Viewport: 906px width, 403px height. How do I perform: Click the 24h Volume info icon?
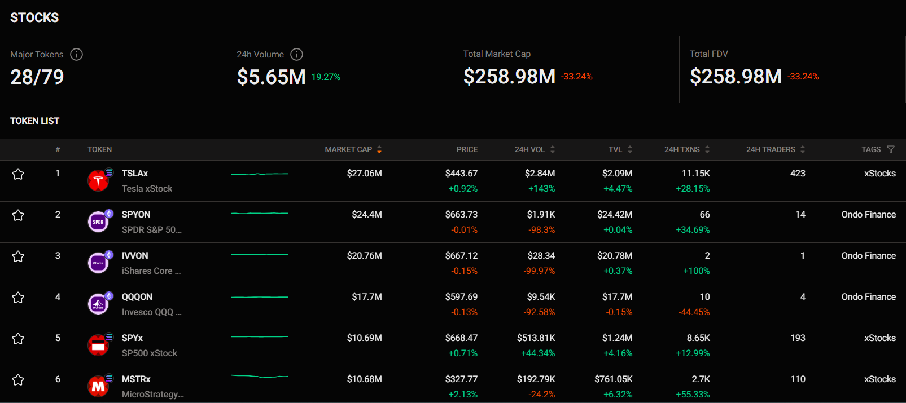point(296,54)
